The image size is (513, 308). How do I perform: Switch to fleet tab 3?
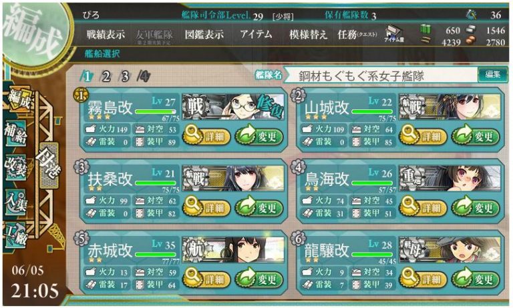tap(124, 77)
